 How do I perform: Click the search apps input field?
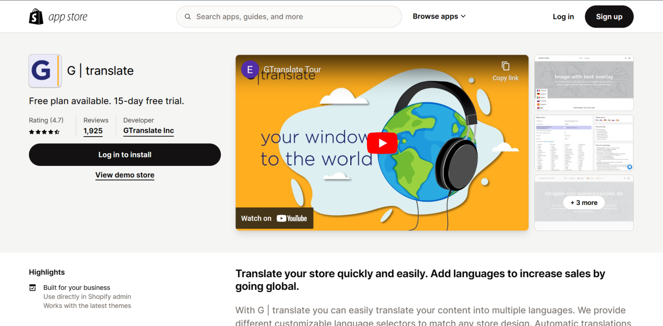pyautogui.click(x=289, y=16)
